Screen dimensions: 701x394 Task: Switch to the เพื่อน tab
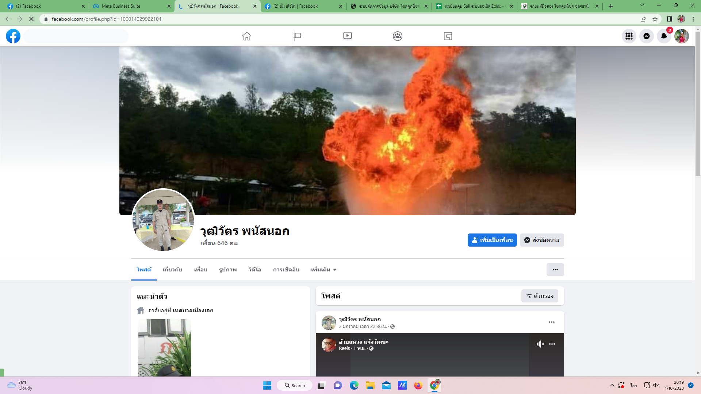pos(200,270)
